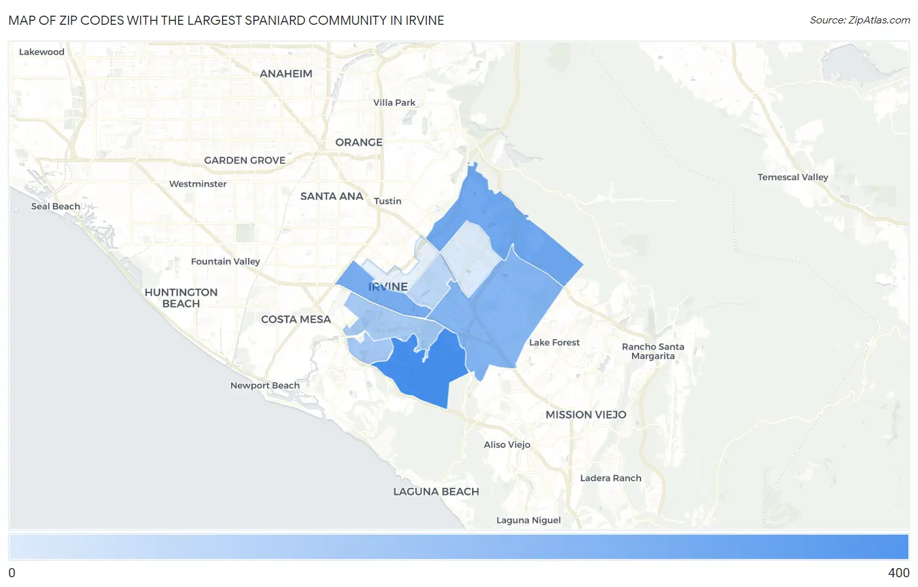Click the MISSION VIEJO map label
Image resolution: width=918 pixels, height=587 pixels.
[x=586, y=415]
